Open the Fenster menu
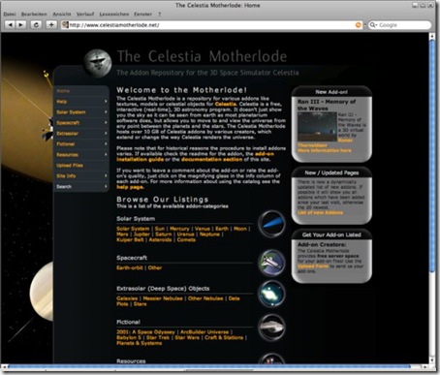The width and height of the screenshot is (440, 375). click(143, 15)
